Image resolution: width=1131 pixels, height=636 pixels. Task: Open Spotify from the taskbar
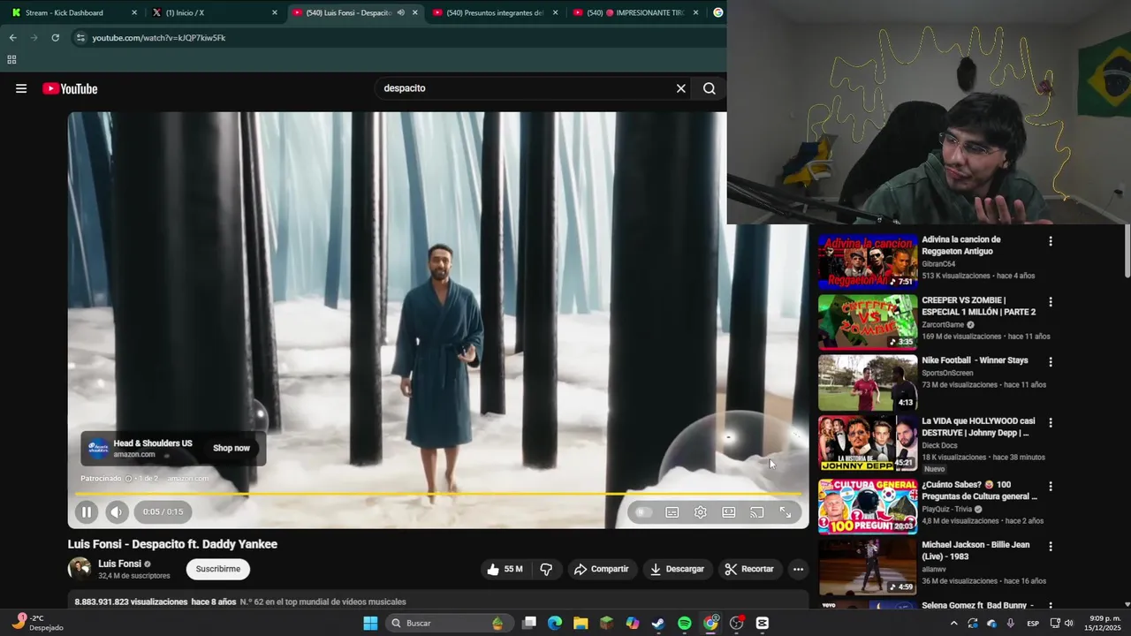point(685,623)
